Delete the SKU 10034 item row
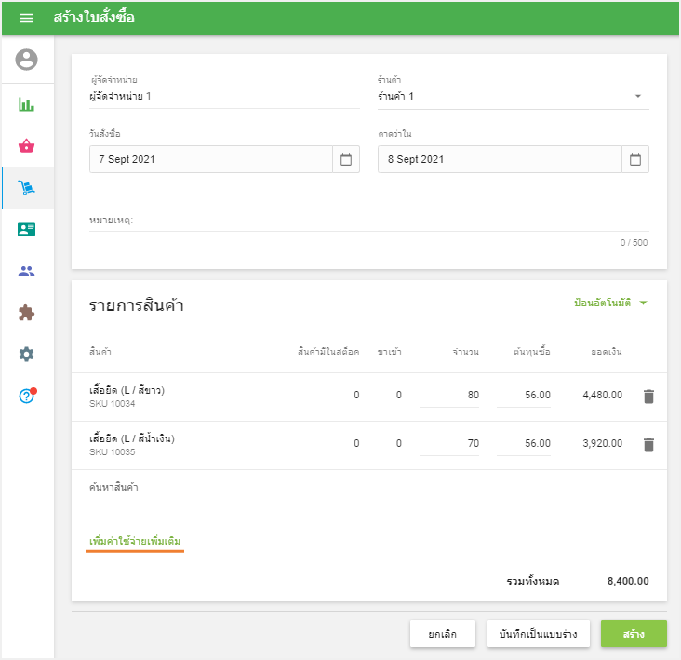Image resolution: width=681 pixels, height=660 pixels. coord(648,397)
